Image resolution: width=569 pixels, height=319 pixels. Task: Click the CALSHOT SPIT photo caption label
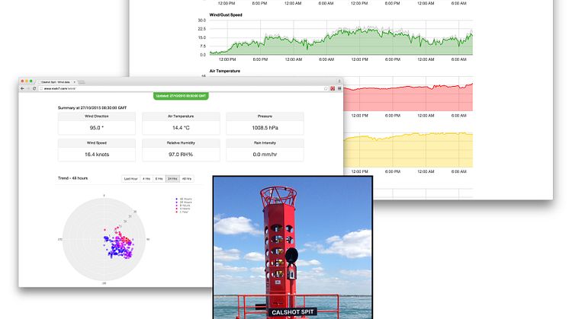coord(292,312)
